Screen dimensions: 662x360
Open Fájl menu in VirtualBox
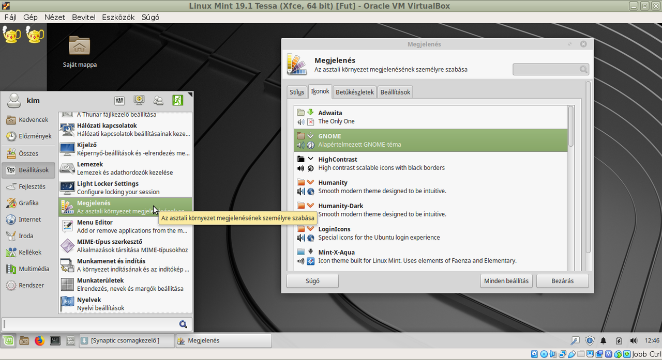[x=10, y=17]
